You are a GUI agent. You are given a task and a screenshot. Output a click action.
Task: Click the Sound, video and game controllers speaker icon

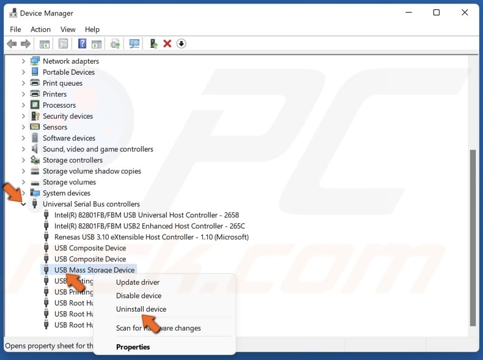tap(34, 149)
